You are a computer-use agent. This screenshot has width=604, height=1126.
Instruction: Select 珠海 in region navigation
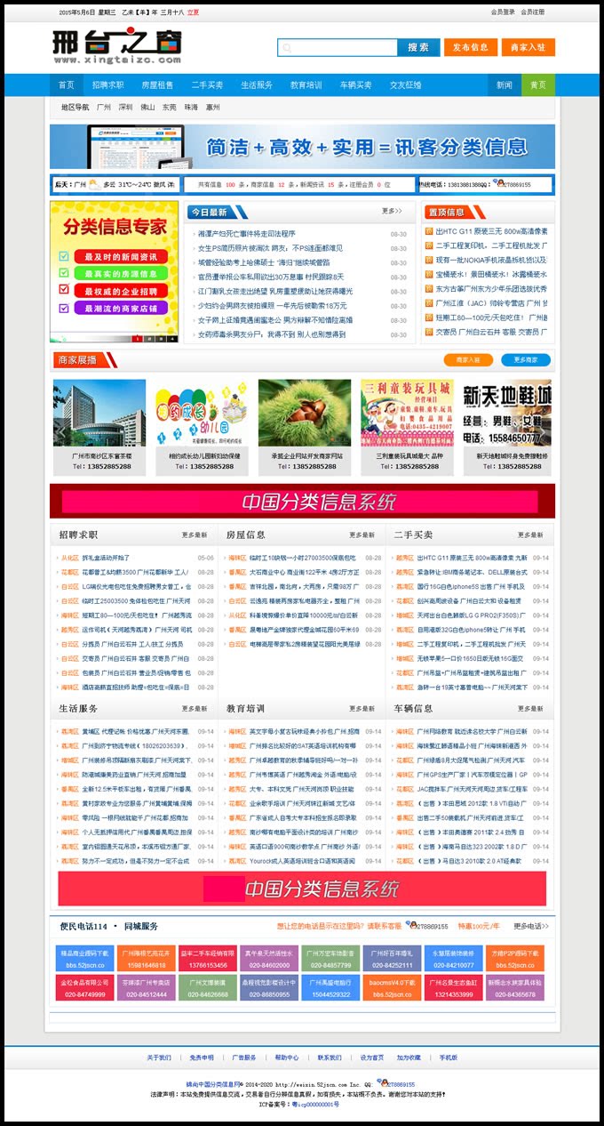191,107
